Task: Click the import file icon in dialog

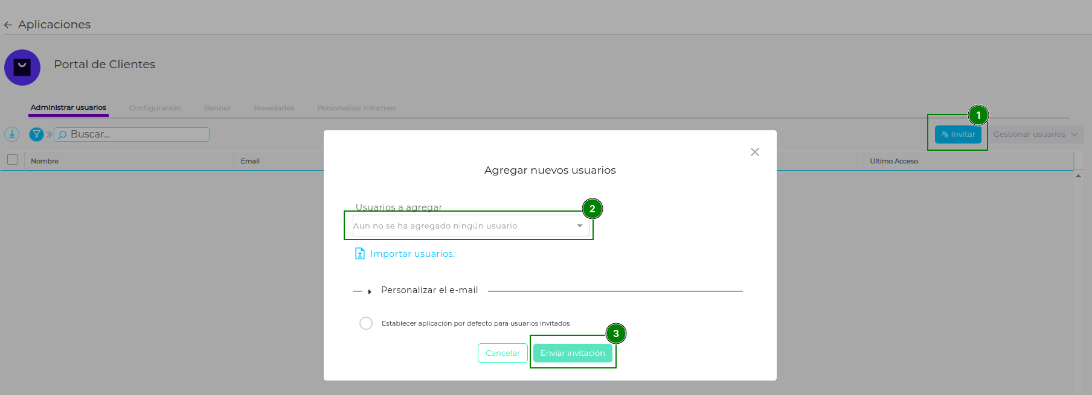Action: coord(360,254)
